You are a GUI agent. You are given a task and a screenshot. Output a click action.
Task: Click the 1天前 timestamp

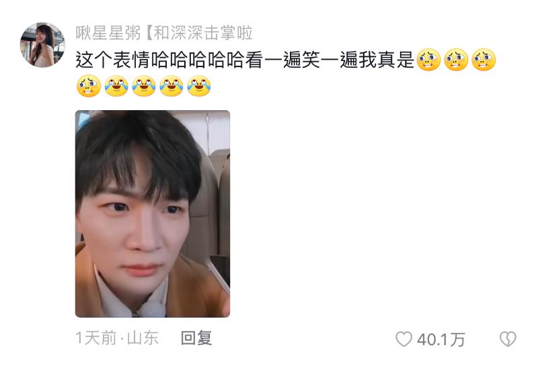tap(96, 338)
